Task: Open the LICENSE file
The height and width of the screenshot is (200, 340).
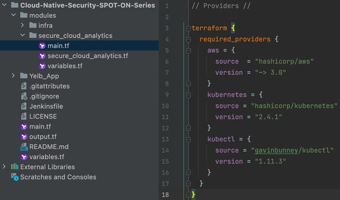Action: tap(43, 116)
